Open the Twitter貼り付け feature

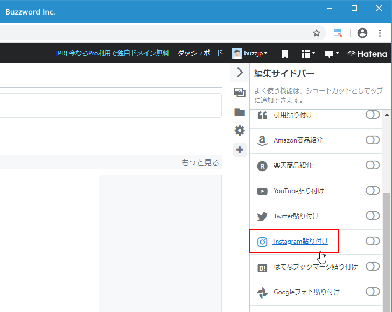click(x=296, y=216)
